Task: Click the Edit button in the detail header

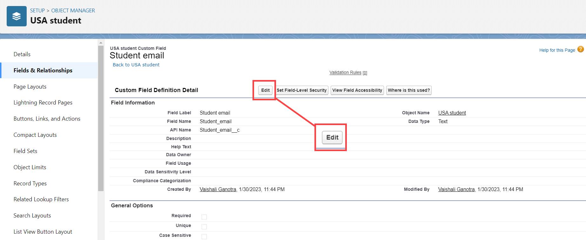Action: point(265,90)
